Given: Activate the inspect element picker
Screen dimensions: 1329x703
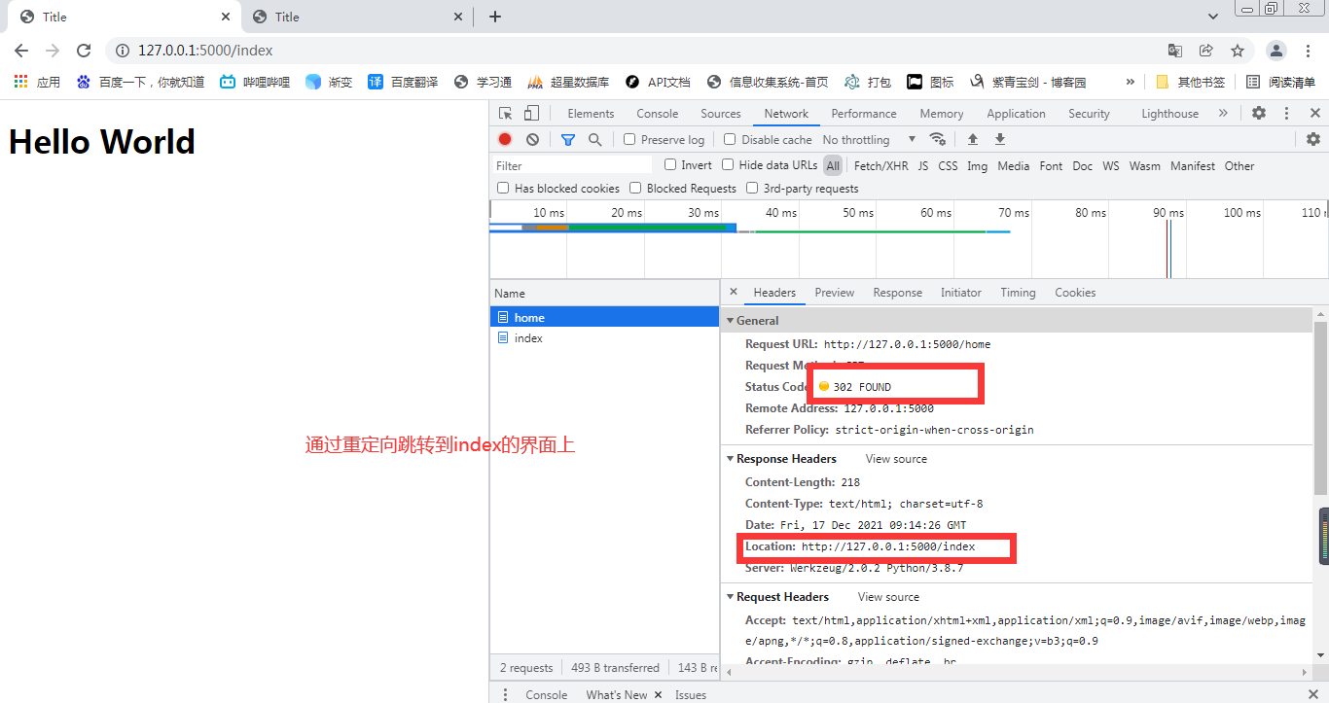Looking at the screenshot, I should tap(506, 114).
